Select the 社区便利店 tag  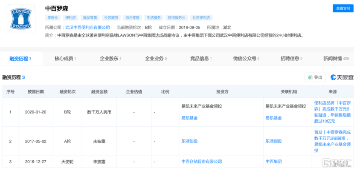click(x=201, y=18)
